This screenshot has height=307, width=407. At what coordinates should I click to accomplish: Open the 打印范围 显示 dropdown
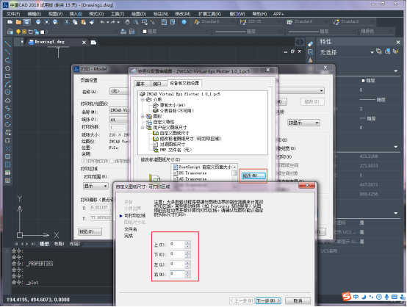click(x=96, y=186)
